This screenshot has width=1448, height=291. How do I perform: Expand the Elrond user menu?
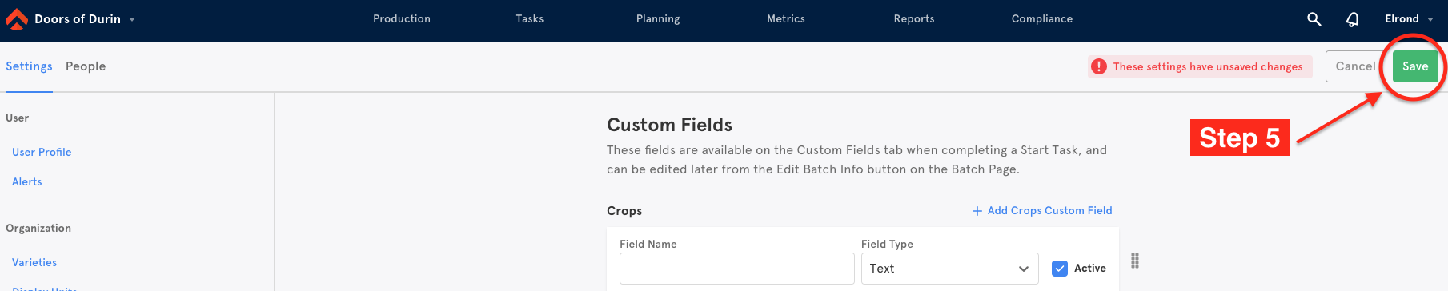coord(1430,19)
